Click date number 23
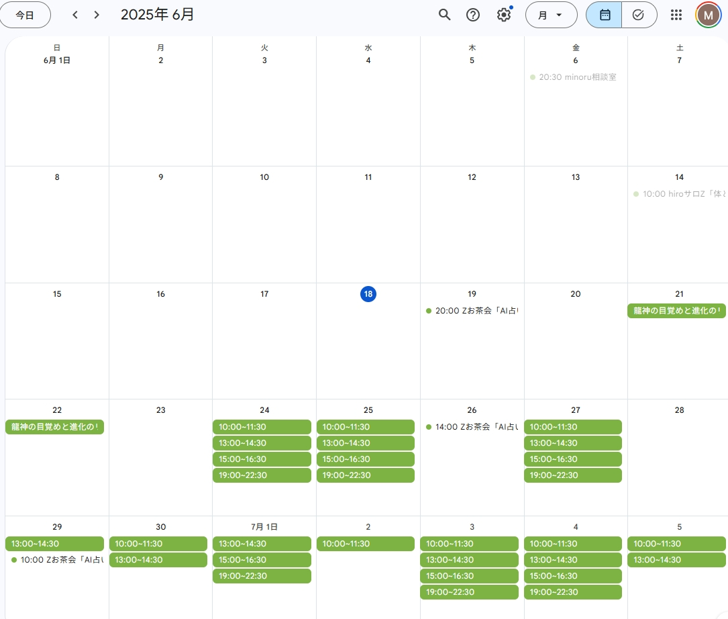728x619 pixels. pyautogui.click(x=160, y=410)
